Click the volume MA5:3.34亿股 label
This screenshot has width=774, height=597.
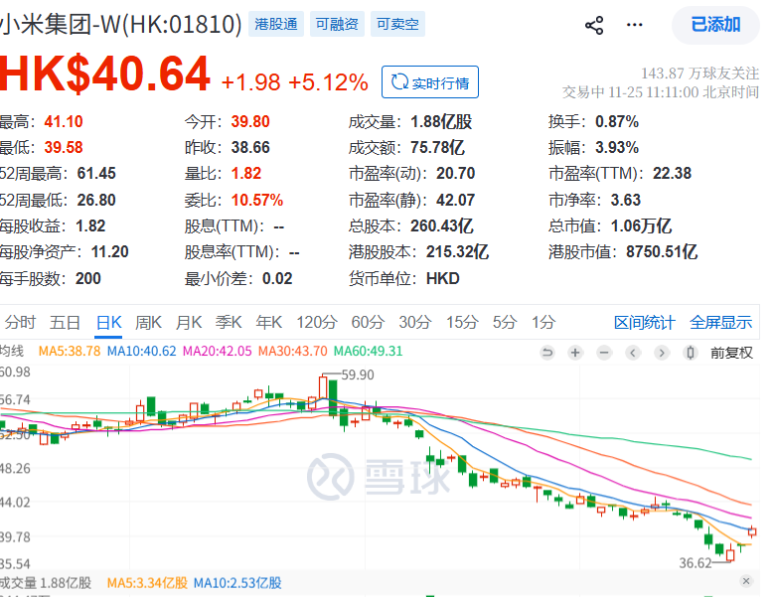tap(147, 583)
